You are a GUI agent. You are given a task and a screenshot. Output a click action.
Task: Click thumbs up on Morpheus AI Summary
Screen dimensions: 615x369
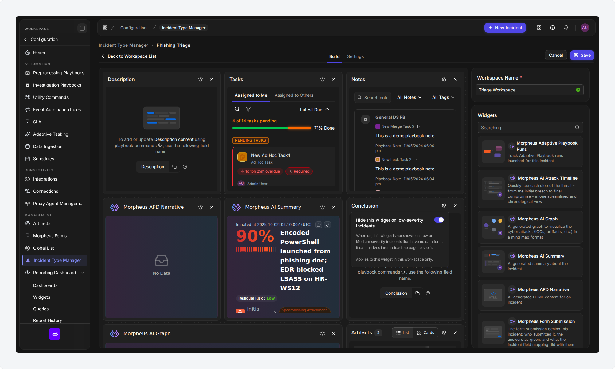point(319,225)
